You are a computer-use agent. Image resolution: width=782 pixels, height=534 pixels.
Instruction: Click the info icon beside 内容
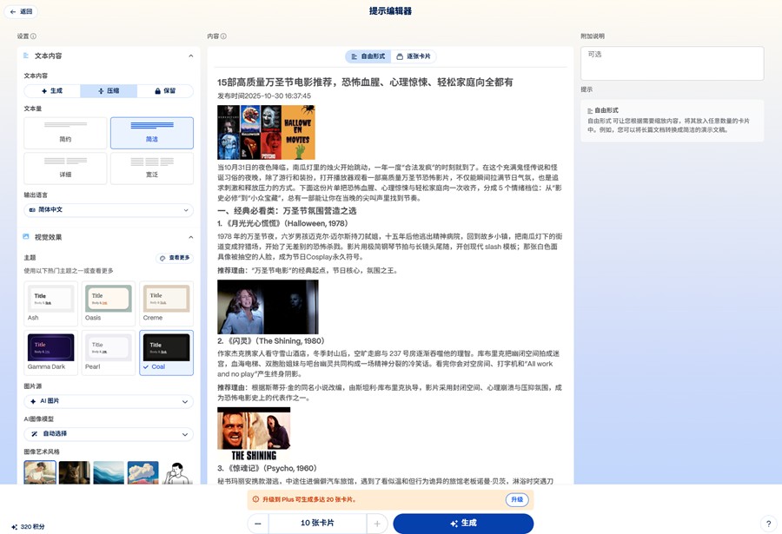pyautogui.click(x=223, y=36)
